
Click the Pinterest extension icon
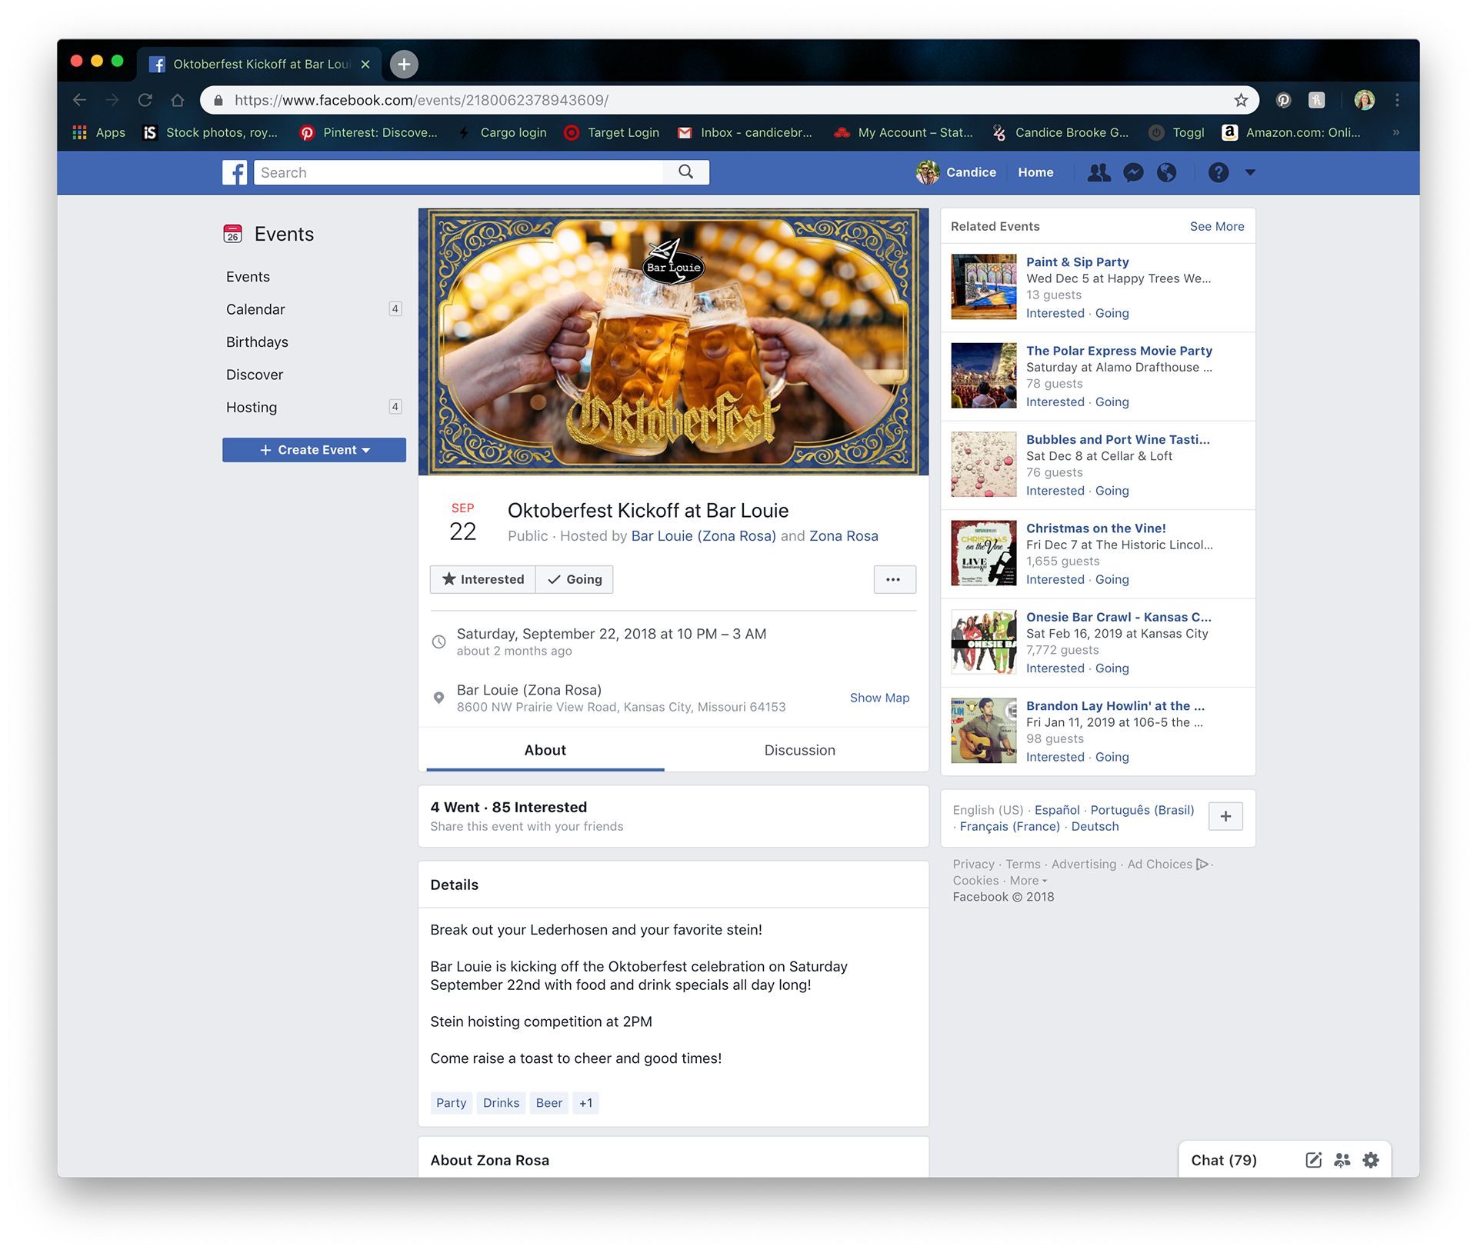click(1283, 100)
